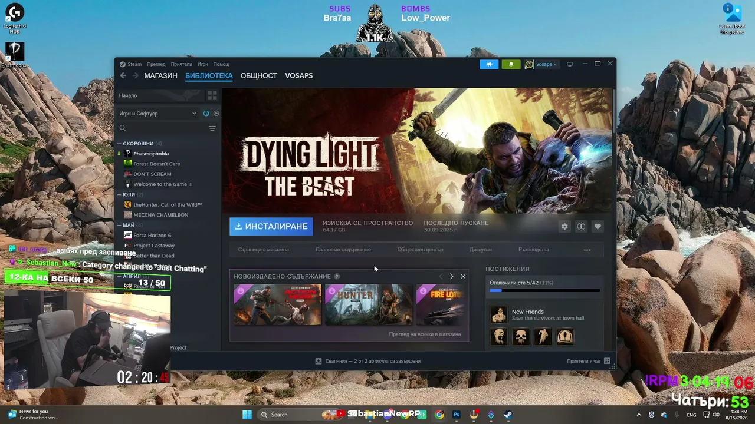Open the Ръководства link
Image resolution: width=755 pixels, height=424 pixels.
534,250
